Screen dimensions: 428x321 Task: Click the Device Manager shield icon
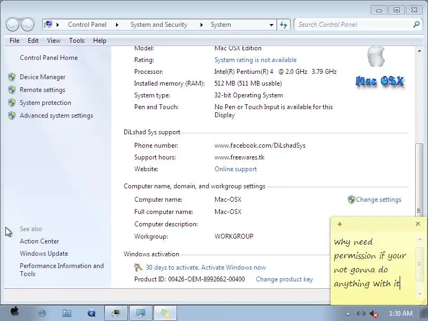12,77
